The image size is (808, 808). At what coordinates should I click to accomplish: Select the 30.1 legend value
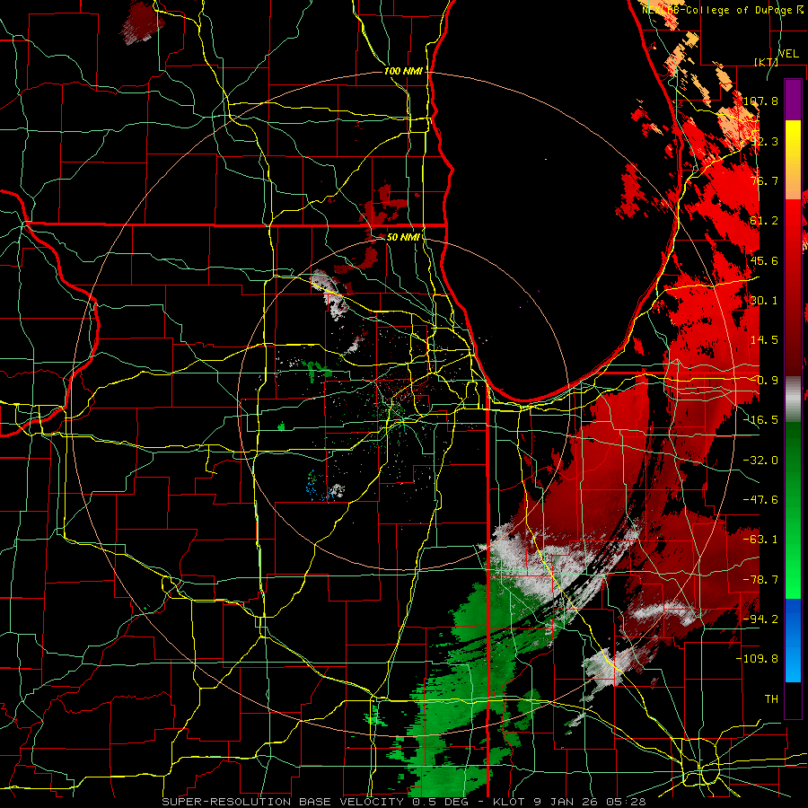(764, 301)
